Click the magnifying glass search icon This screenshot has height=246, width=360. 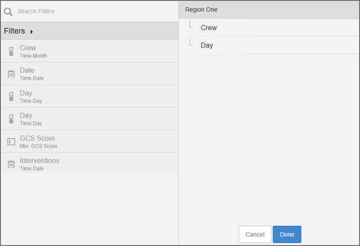pyautogui.click(x=8, y=11)
